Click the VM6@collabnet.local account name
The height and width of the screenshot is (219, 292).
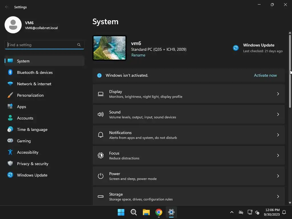pos(41,28)
